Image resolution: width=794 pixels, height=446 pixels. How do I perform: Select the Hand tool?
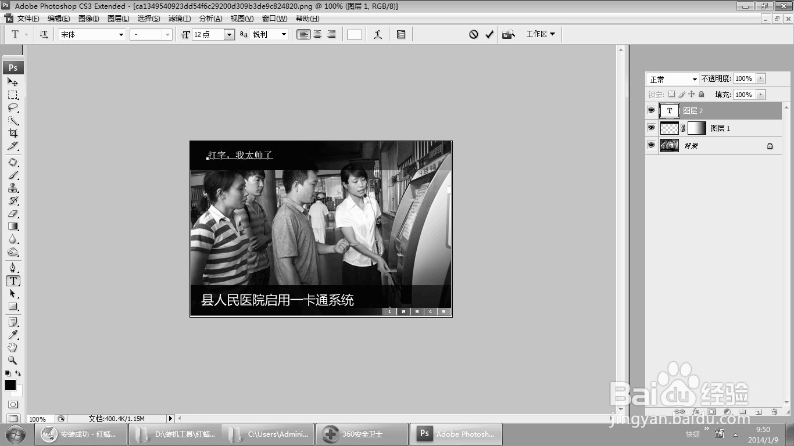[x=13, y=347]
